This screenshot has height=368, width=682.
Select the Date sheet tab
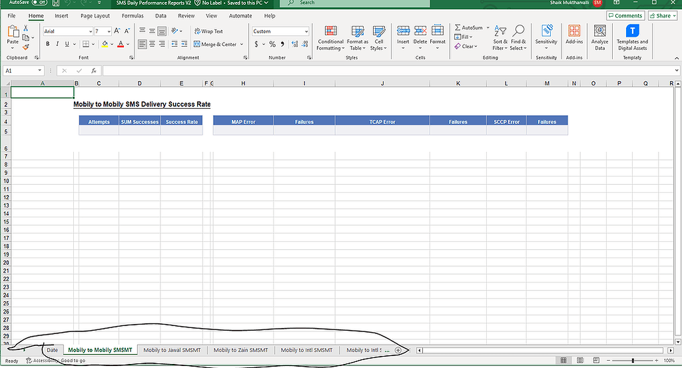(x=52, y=350)
